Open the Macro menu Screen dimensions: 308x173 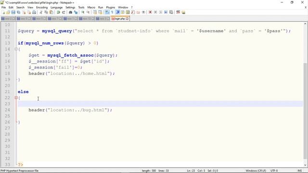point(91,7)
